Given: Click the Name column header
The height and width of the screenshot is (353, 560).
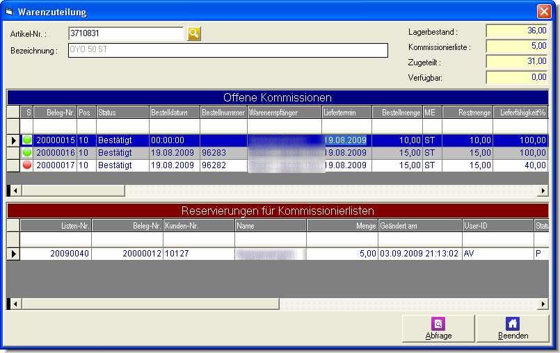Looking at the screenshot, I should tap(271, 226).
